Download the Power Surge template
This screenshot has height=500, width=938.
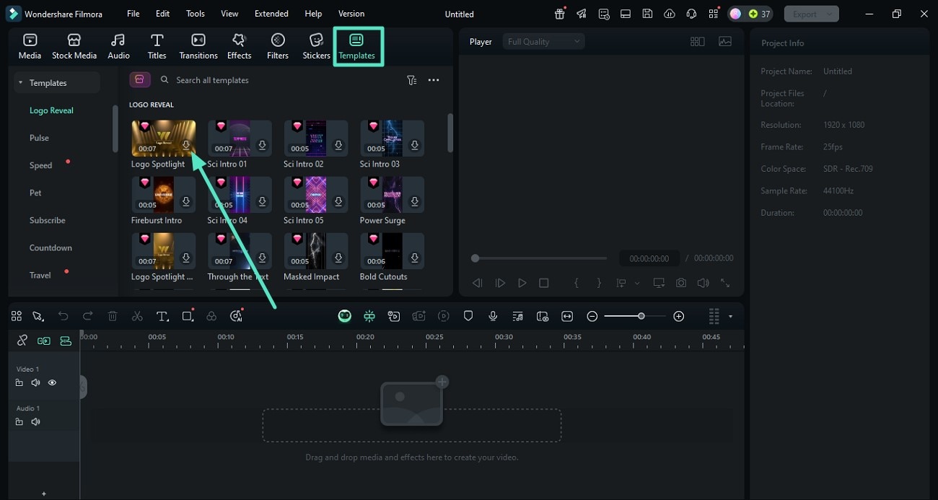[414, 202]
